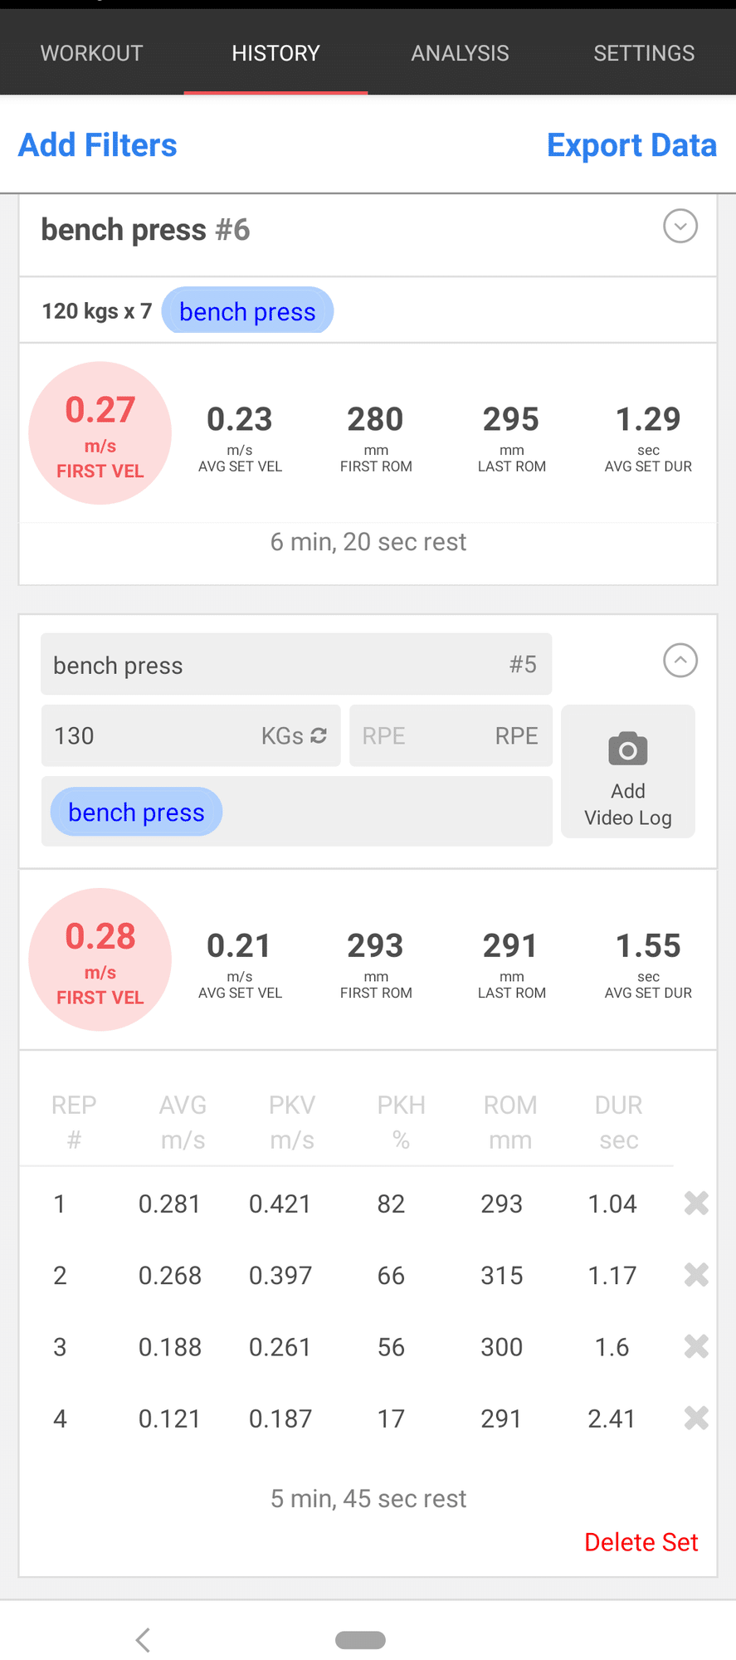Switch to the Workout tab
This screenshot has height=1660, width=736.
pos(92,53)
